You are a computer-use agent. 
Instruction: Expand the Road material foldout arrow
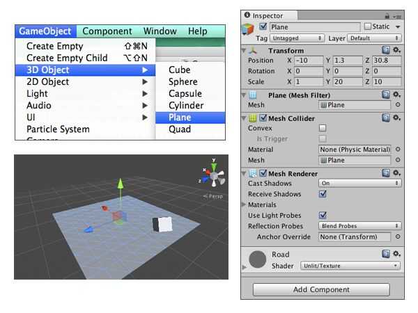(245, 266)
